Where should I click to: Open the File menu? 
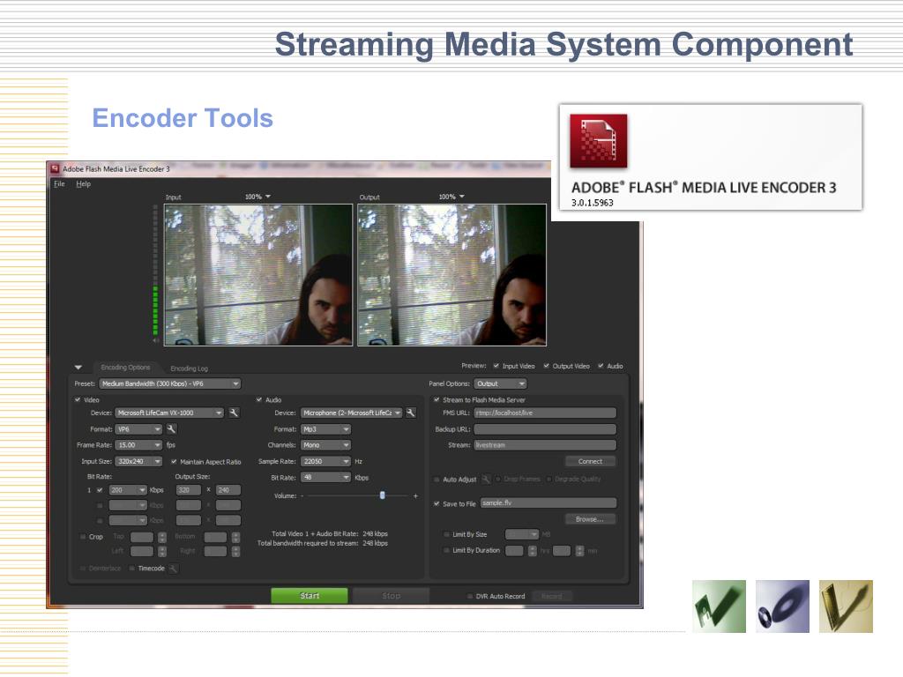coord(59,183)
